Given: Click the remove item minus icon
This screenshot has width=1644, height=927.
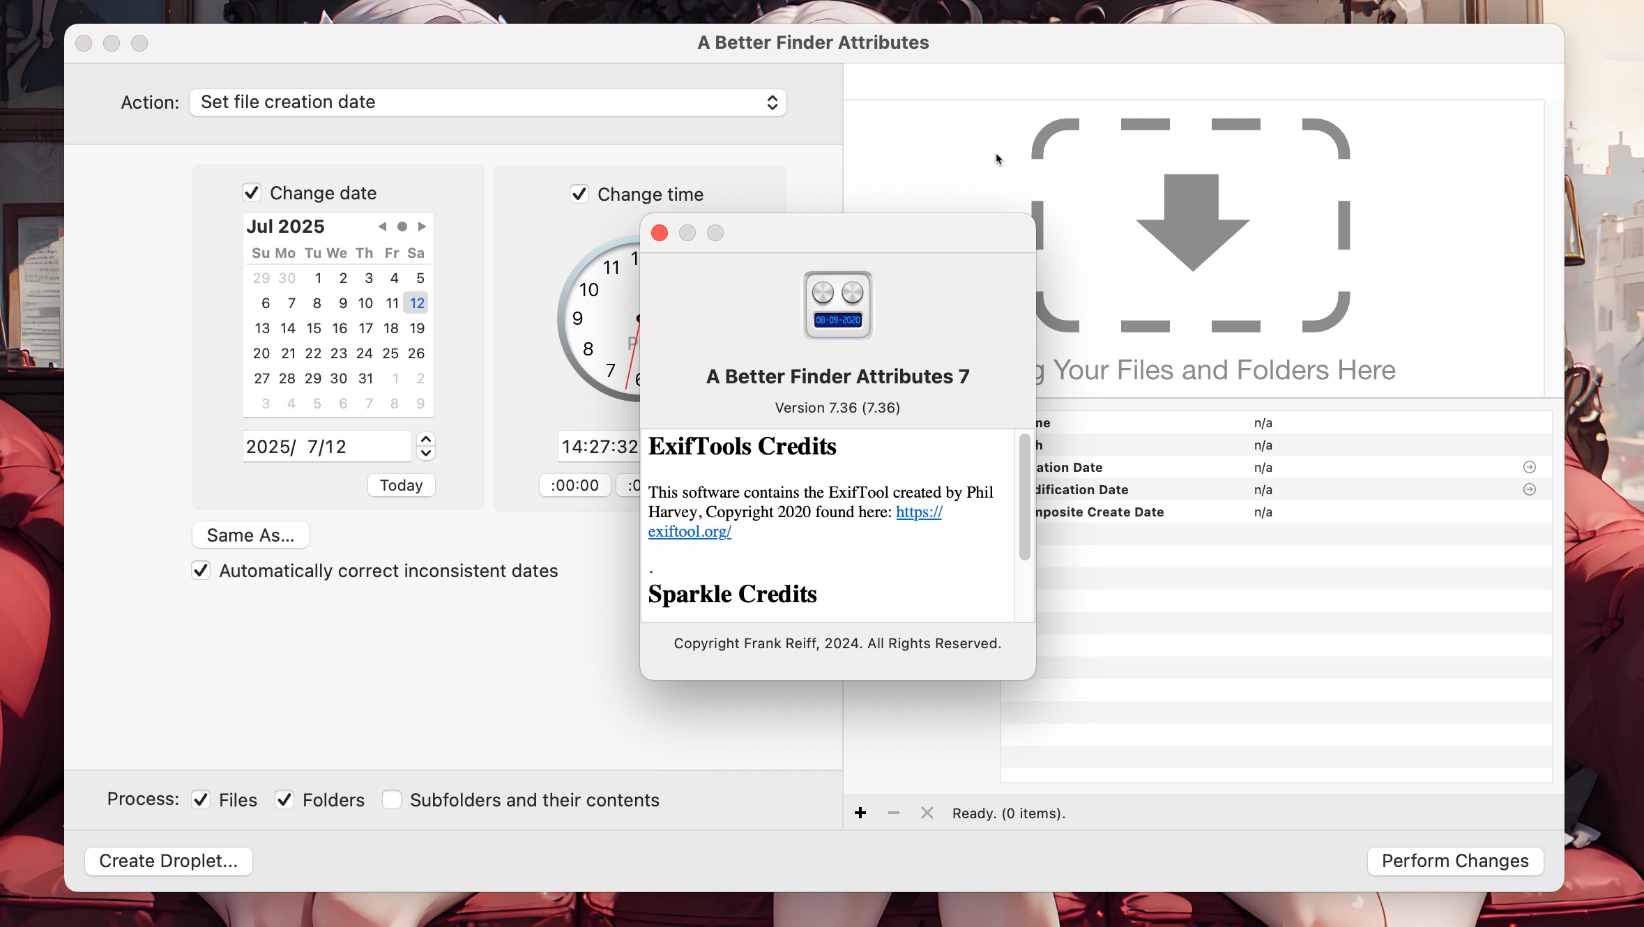Looking at the screenshot, I should point(894,813).
